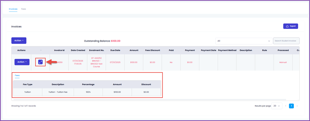Select the Fees sub-tab under the invoice row
The width and height of the screenshot is (310, 121).
(x=17, y=76)
